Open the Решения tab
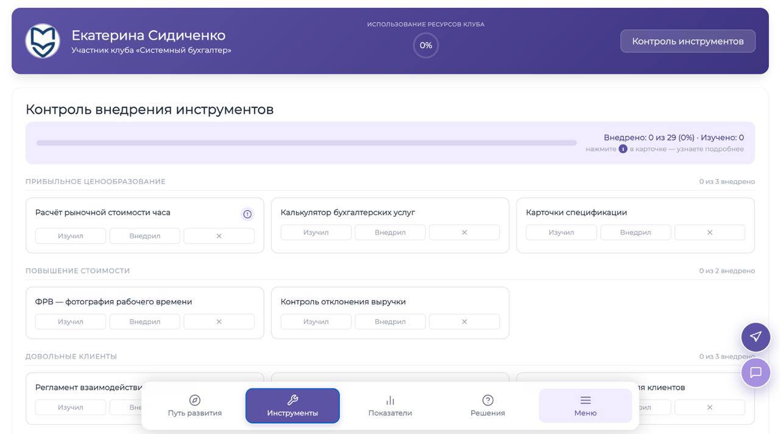This screenshot has height=434, width=780. click(x=487, y=406)
